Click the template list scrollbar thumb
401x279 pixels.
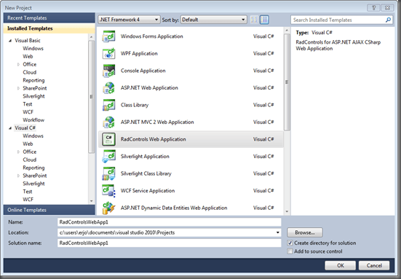click(x=287, y=82)
